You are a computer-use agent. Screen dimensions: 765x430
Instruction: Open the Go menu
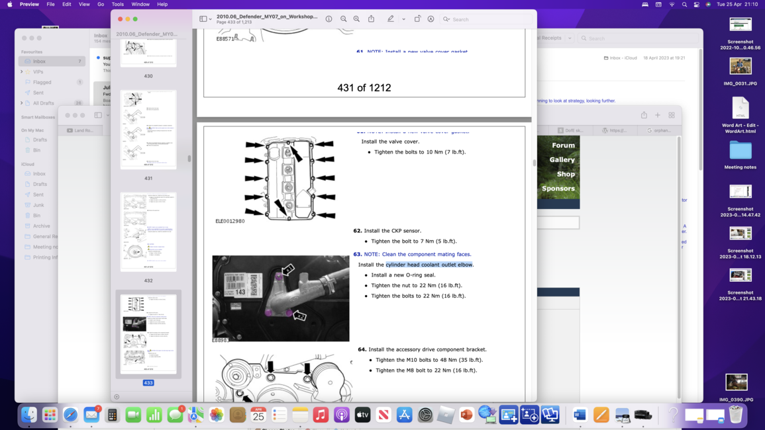[101, 5]
